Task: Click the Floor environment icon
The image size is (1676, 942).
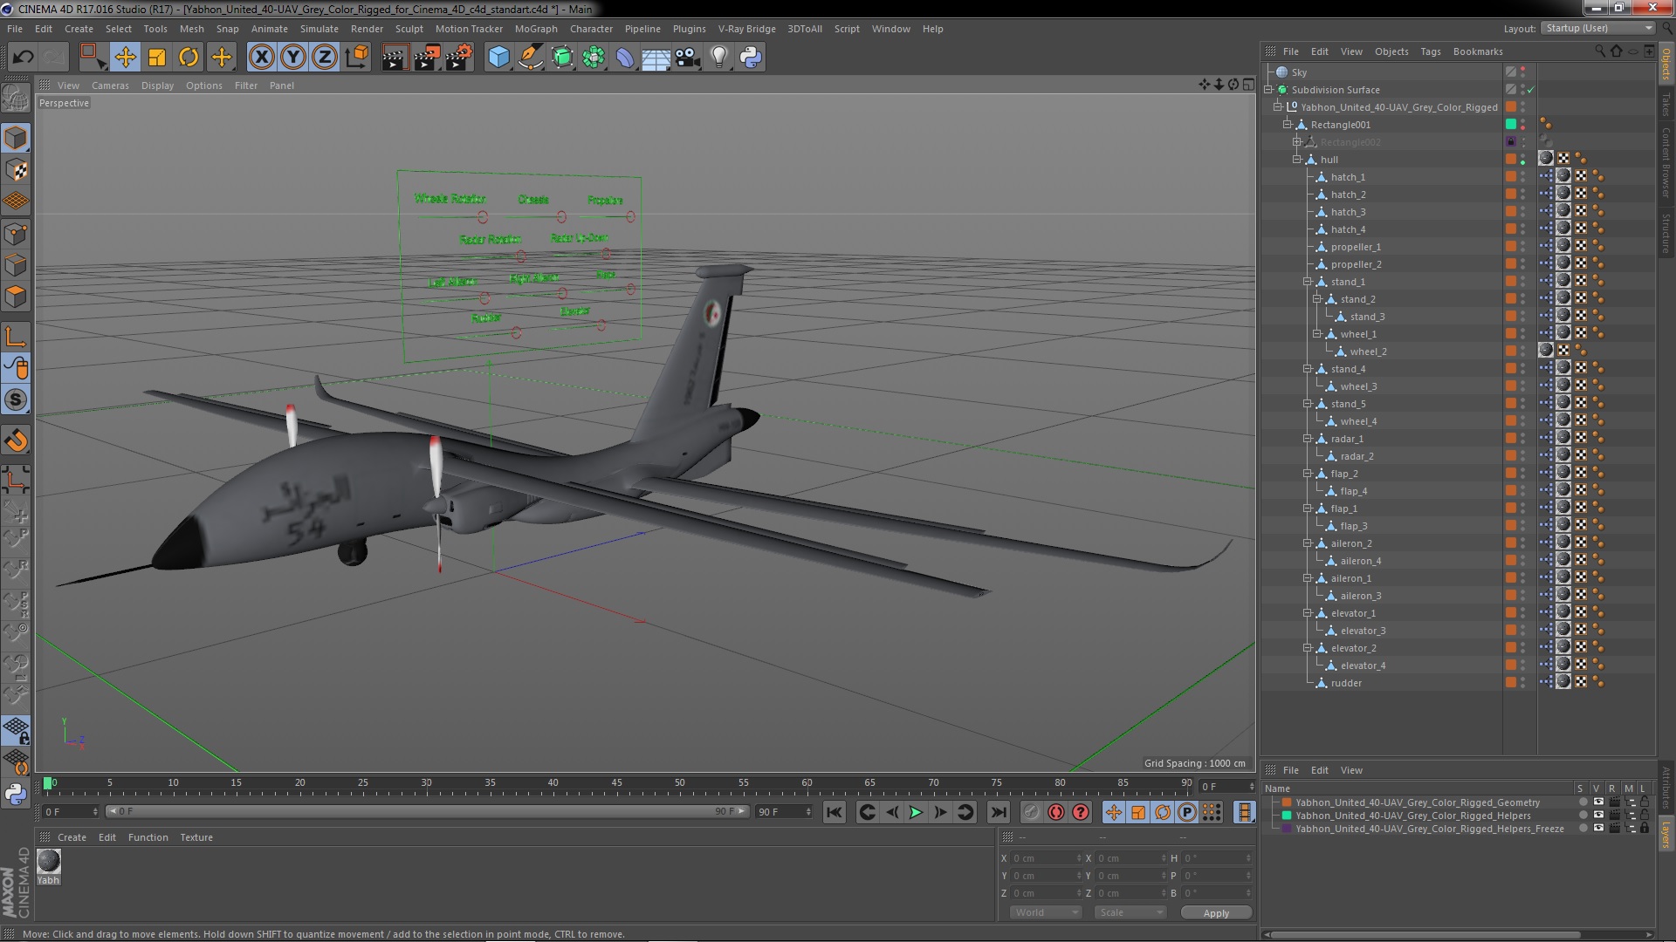Action: [x=656, y=58]
